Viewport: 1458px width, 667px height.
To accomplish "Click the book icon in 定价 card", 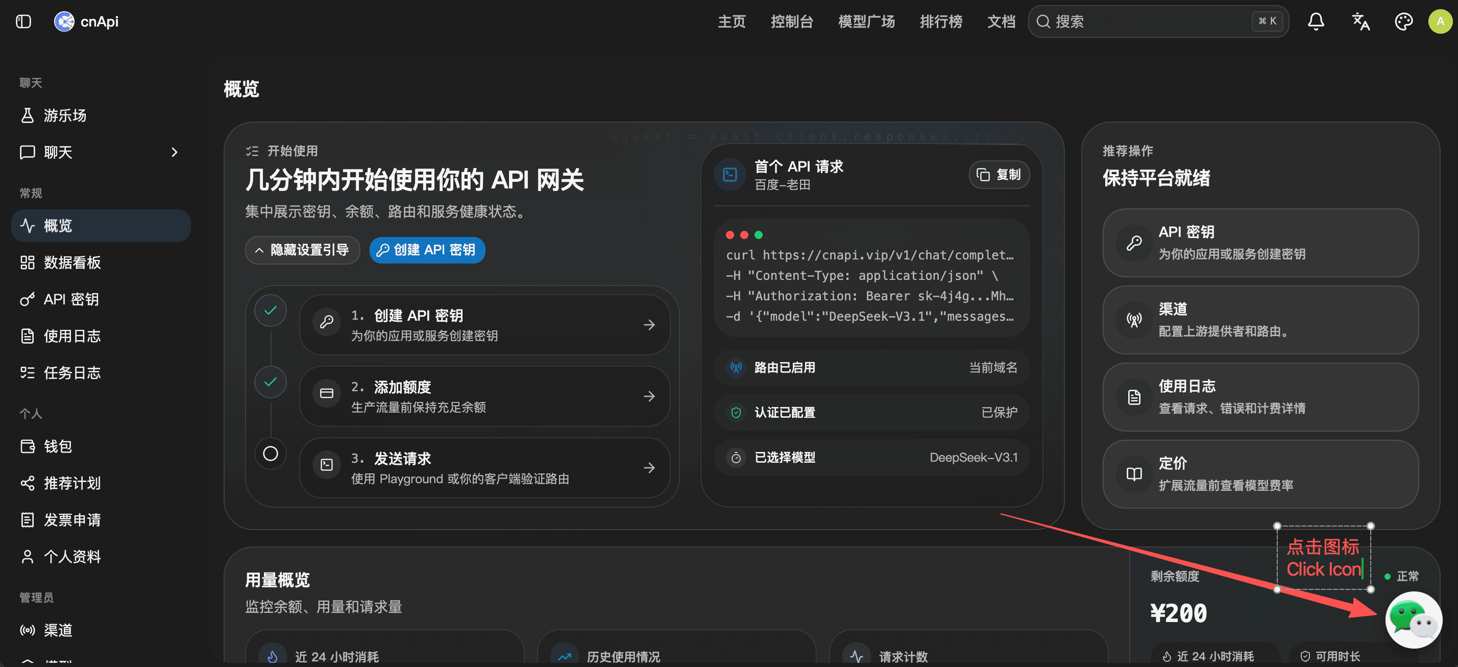I will pos(1134,474).
